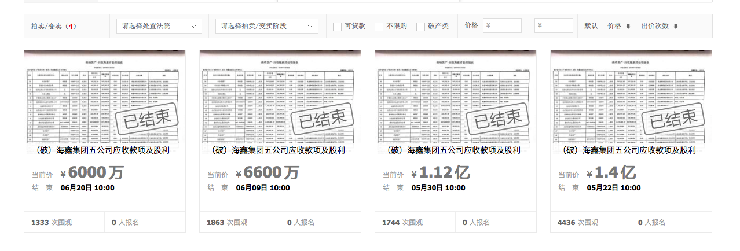Open thumbnail of the ¥6000万 listing
The image size is (740, 251).
105,96
